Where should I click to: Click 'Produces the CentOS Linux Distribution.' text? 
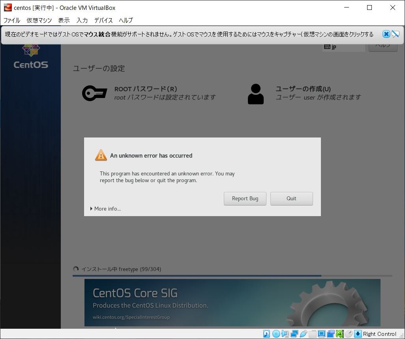[x=150, y=305]
